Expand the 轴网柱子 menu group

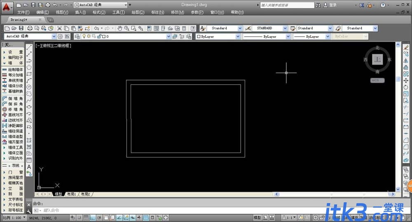[13, 58]
